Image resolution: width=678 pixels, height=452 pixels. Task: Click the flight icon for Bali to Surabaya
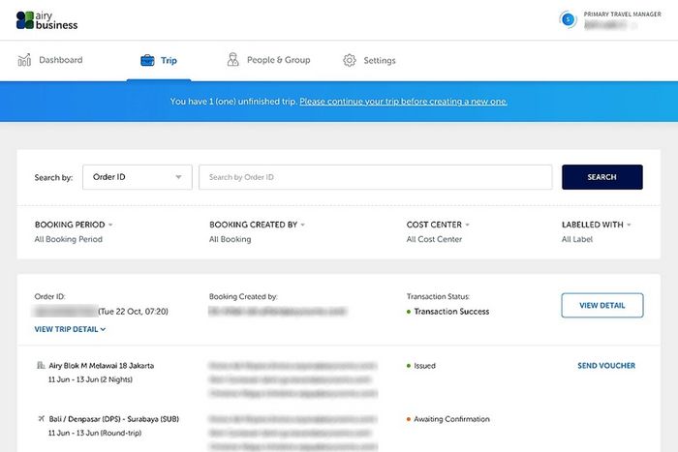(40, 419)
